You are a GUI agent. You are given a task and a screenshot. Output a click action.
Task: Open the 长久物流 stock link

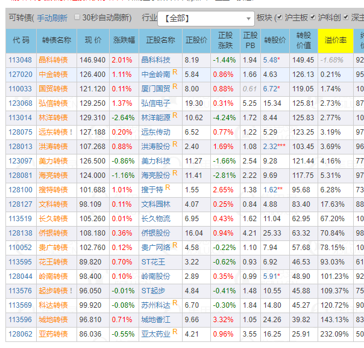(x=155, y=219)
